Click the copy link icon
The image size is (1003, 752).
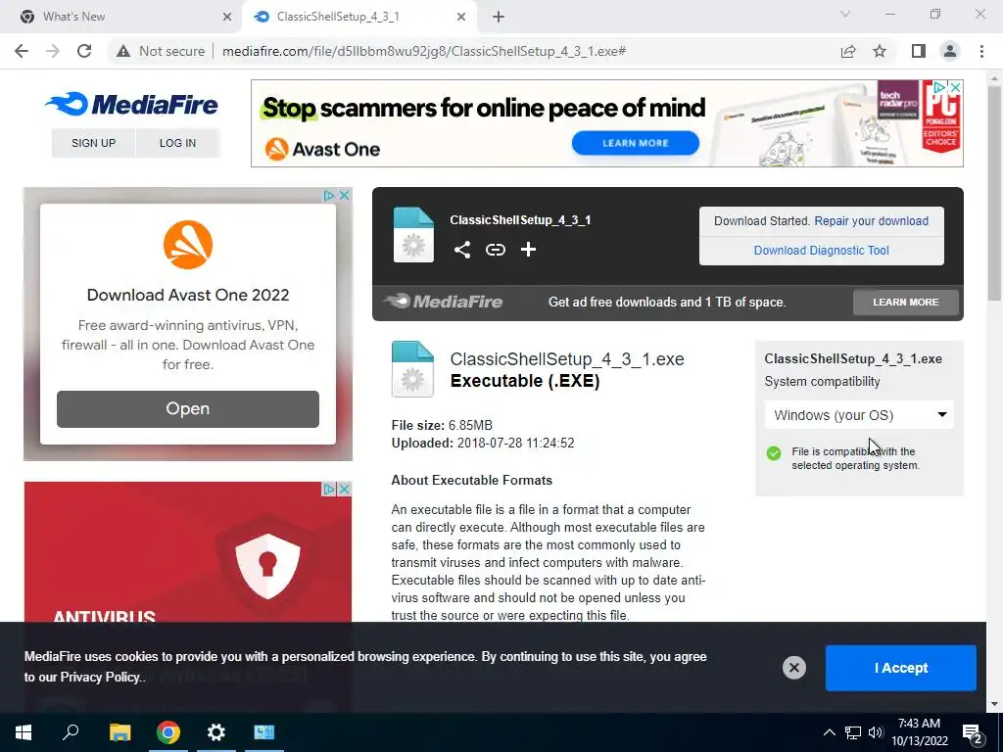click(x=496, y=250)
